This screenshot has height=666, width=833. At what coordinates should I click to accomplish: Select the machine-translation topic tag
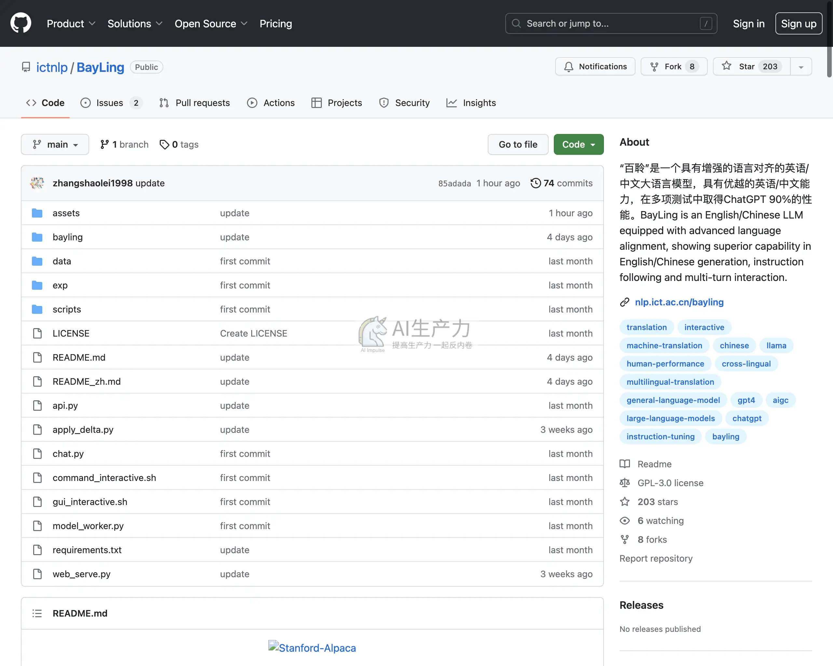pos(664,346)
